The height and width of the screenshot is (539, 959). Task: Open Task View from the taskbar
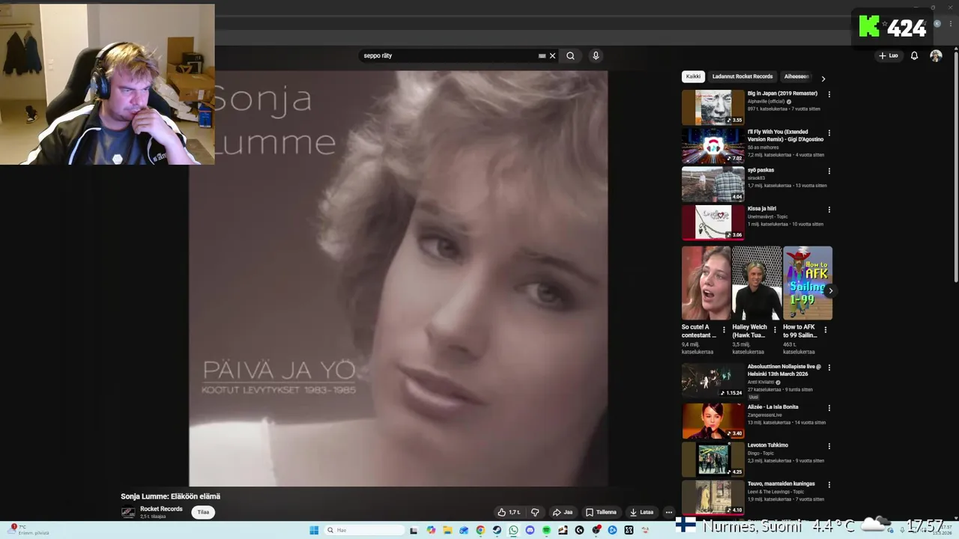pyautogui.click(x=414, y=530)
